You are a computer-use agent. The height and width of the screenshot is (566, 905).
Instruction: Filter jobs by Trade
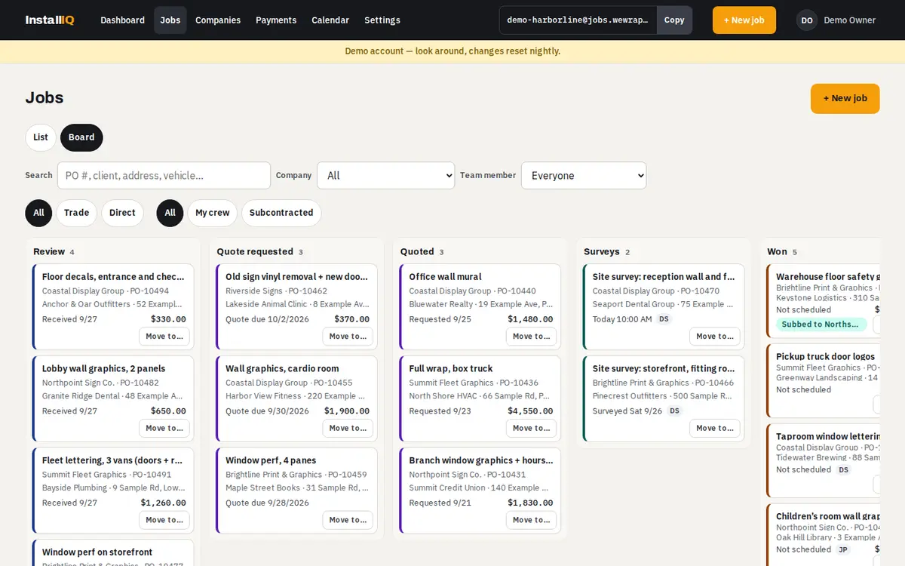click(x=76, y=213)
